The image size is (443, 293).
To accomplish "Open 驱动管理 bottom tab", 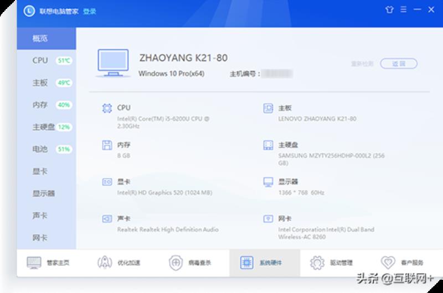I will [331, 263].
